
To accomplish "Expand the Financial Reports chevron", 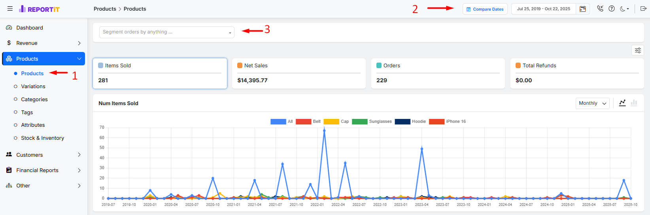I will [x=79, y=170].
